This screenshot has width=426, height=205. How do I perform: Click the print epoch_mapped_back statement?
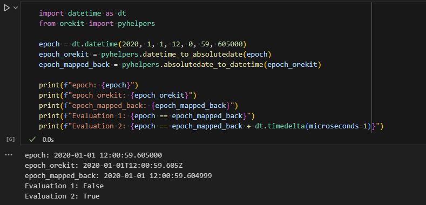coord(138,105)
